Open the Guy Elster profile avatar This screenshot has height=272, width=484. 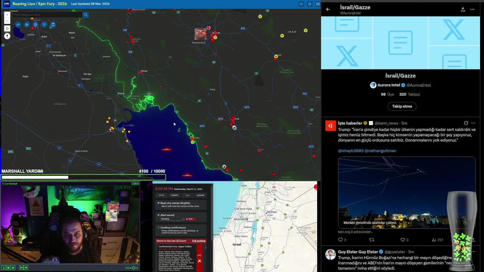pos(330,254)
